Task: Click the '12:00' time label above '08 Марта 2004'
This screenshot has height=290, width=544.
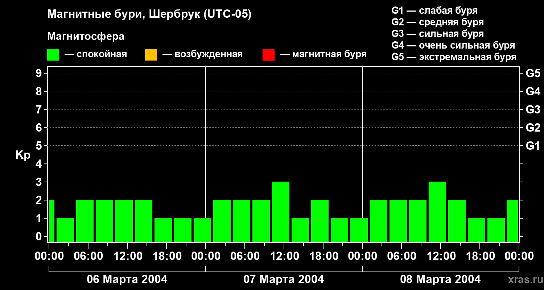Action: [441, 256]
